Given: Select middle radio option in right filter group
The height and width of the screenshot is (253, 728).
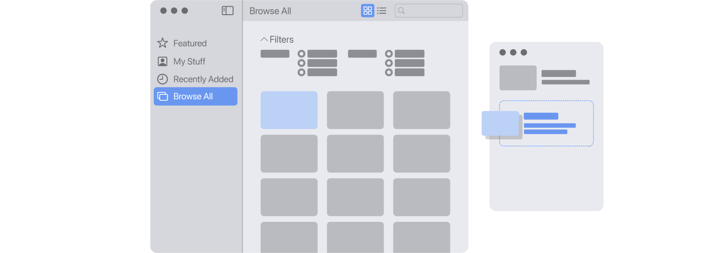Looking at the screenshot, I should click(x=389, y=63).
